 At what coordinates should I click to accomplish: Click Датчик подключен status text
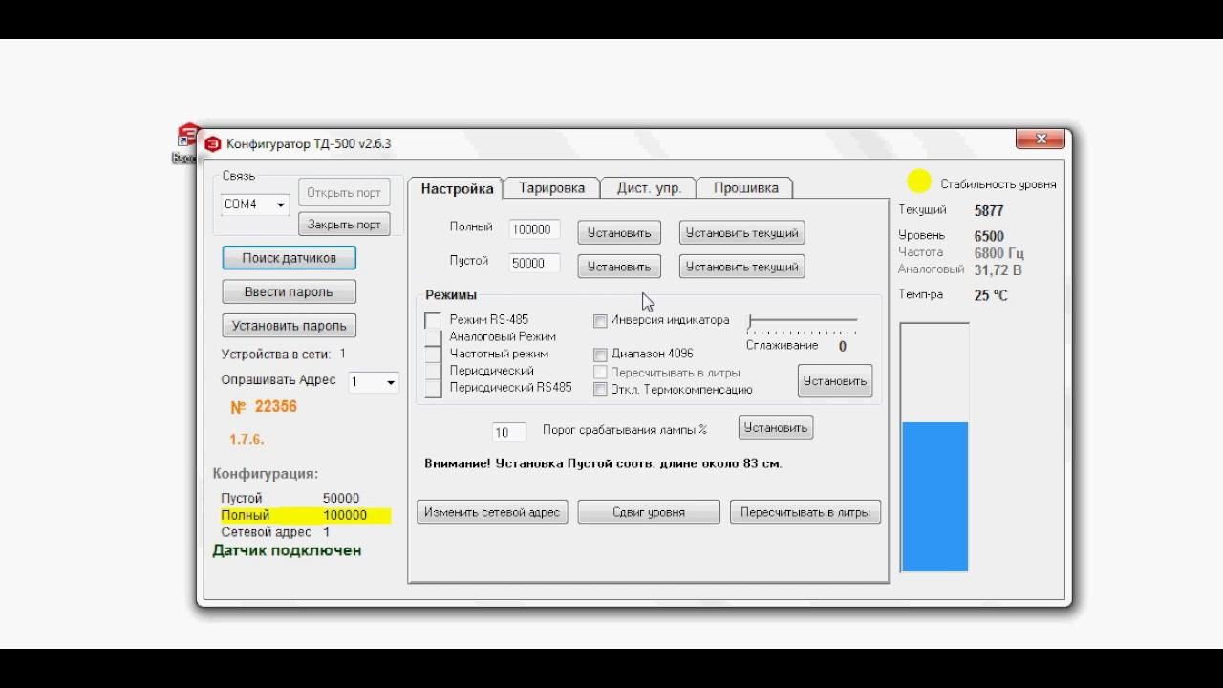287,550
